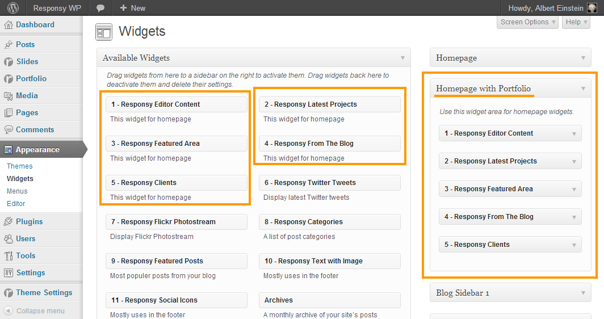Click the New button in admin bar
This screenshot has height=319, width=604.
click(133, 8)
